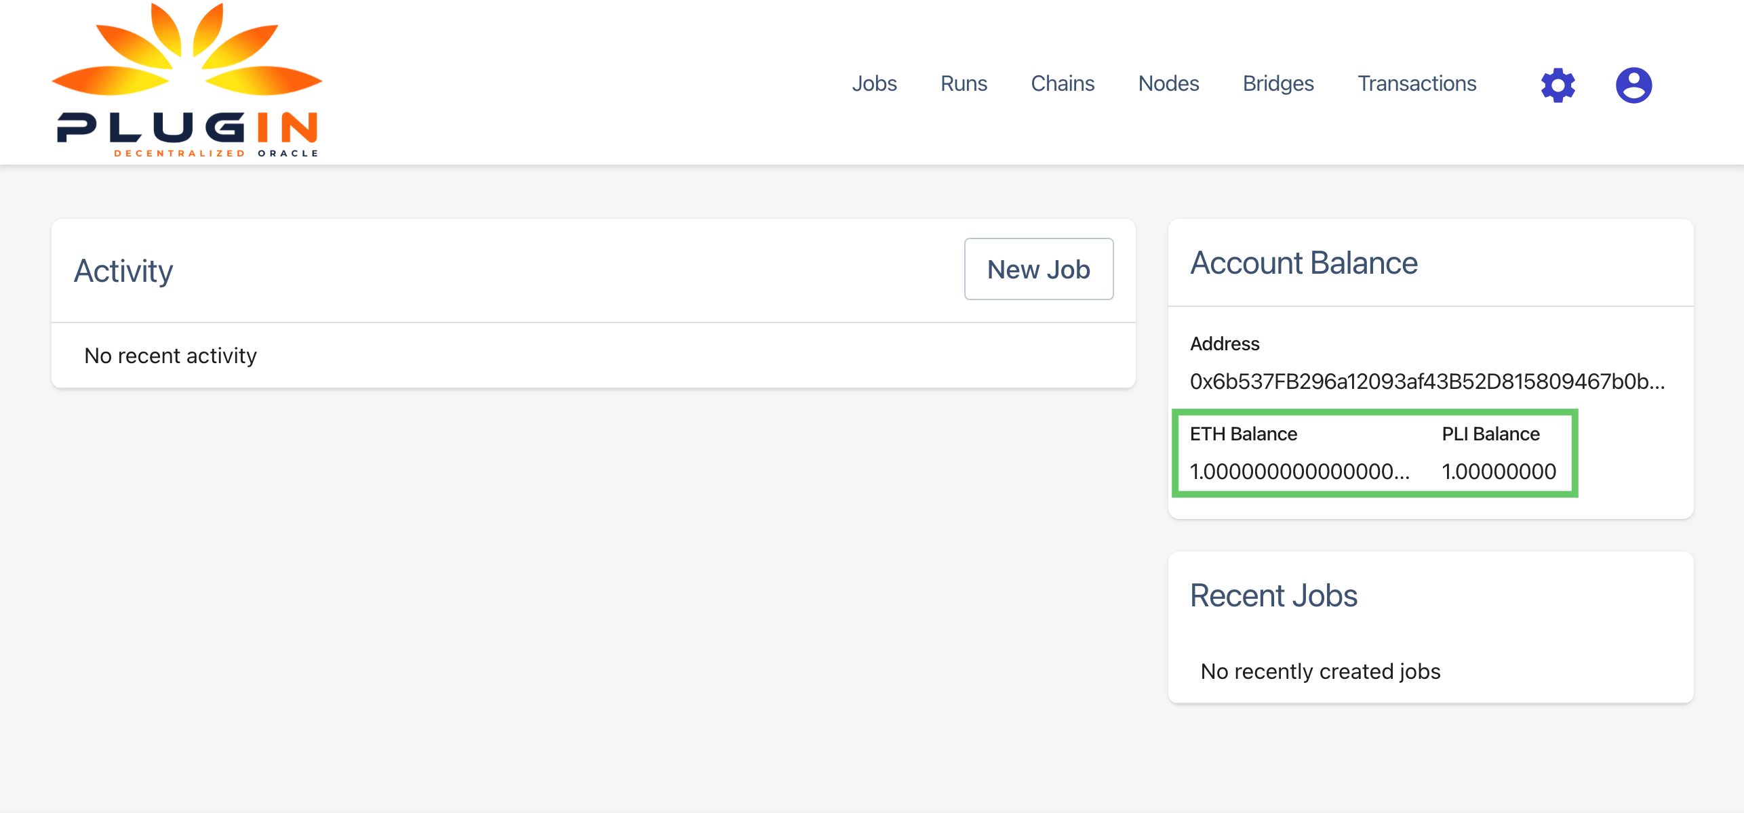Open the account profile avatar icon

coord(1633,84)
